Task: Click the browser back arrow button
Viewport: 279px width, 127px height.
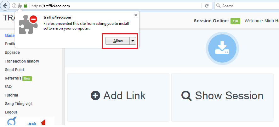Action: [5, 6]
